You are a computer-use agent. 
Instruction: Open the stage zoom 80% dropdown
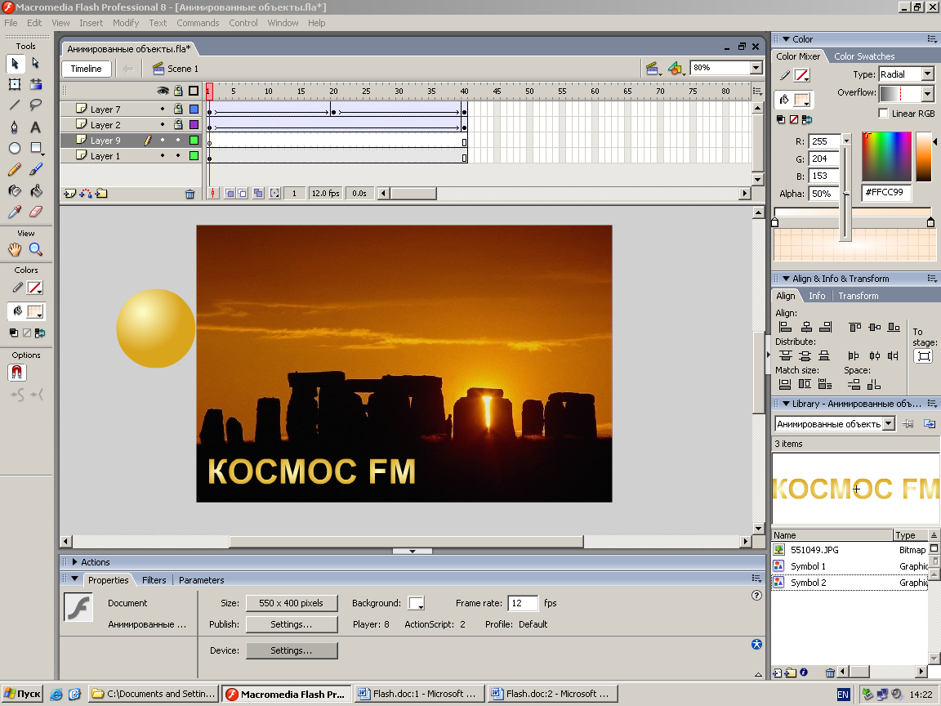[x=756, y=68]
